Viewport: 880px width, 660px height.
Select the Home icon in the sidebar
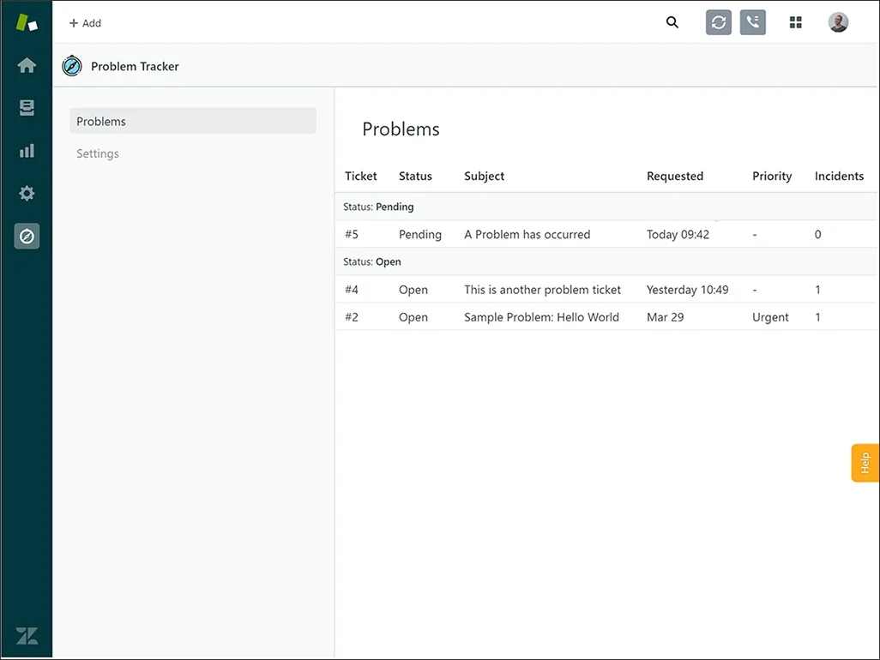point(27,64)
